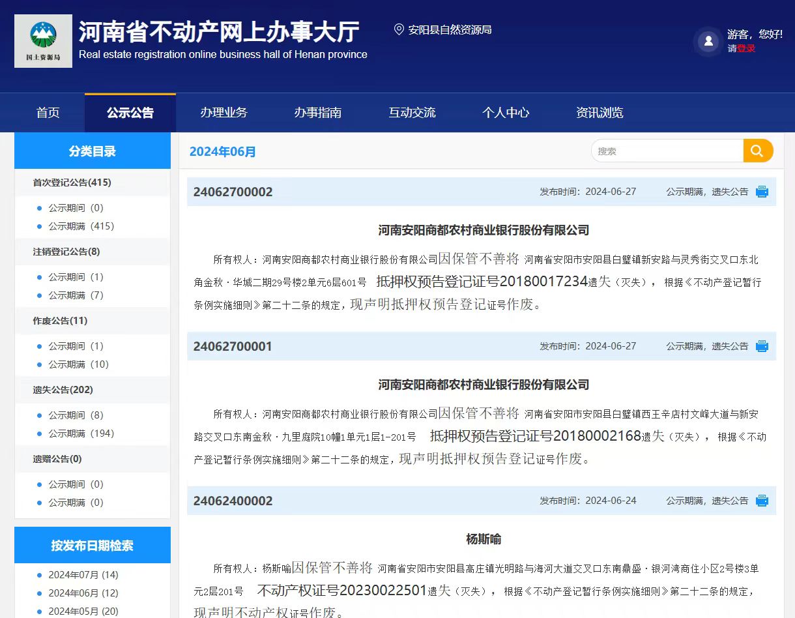Click the 安阳县自然资源局 location text
The width and height of the screenshot is (795, 618).
(450, 29)
